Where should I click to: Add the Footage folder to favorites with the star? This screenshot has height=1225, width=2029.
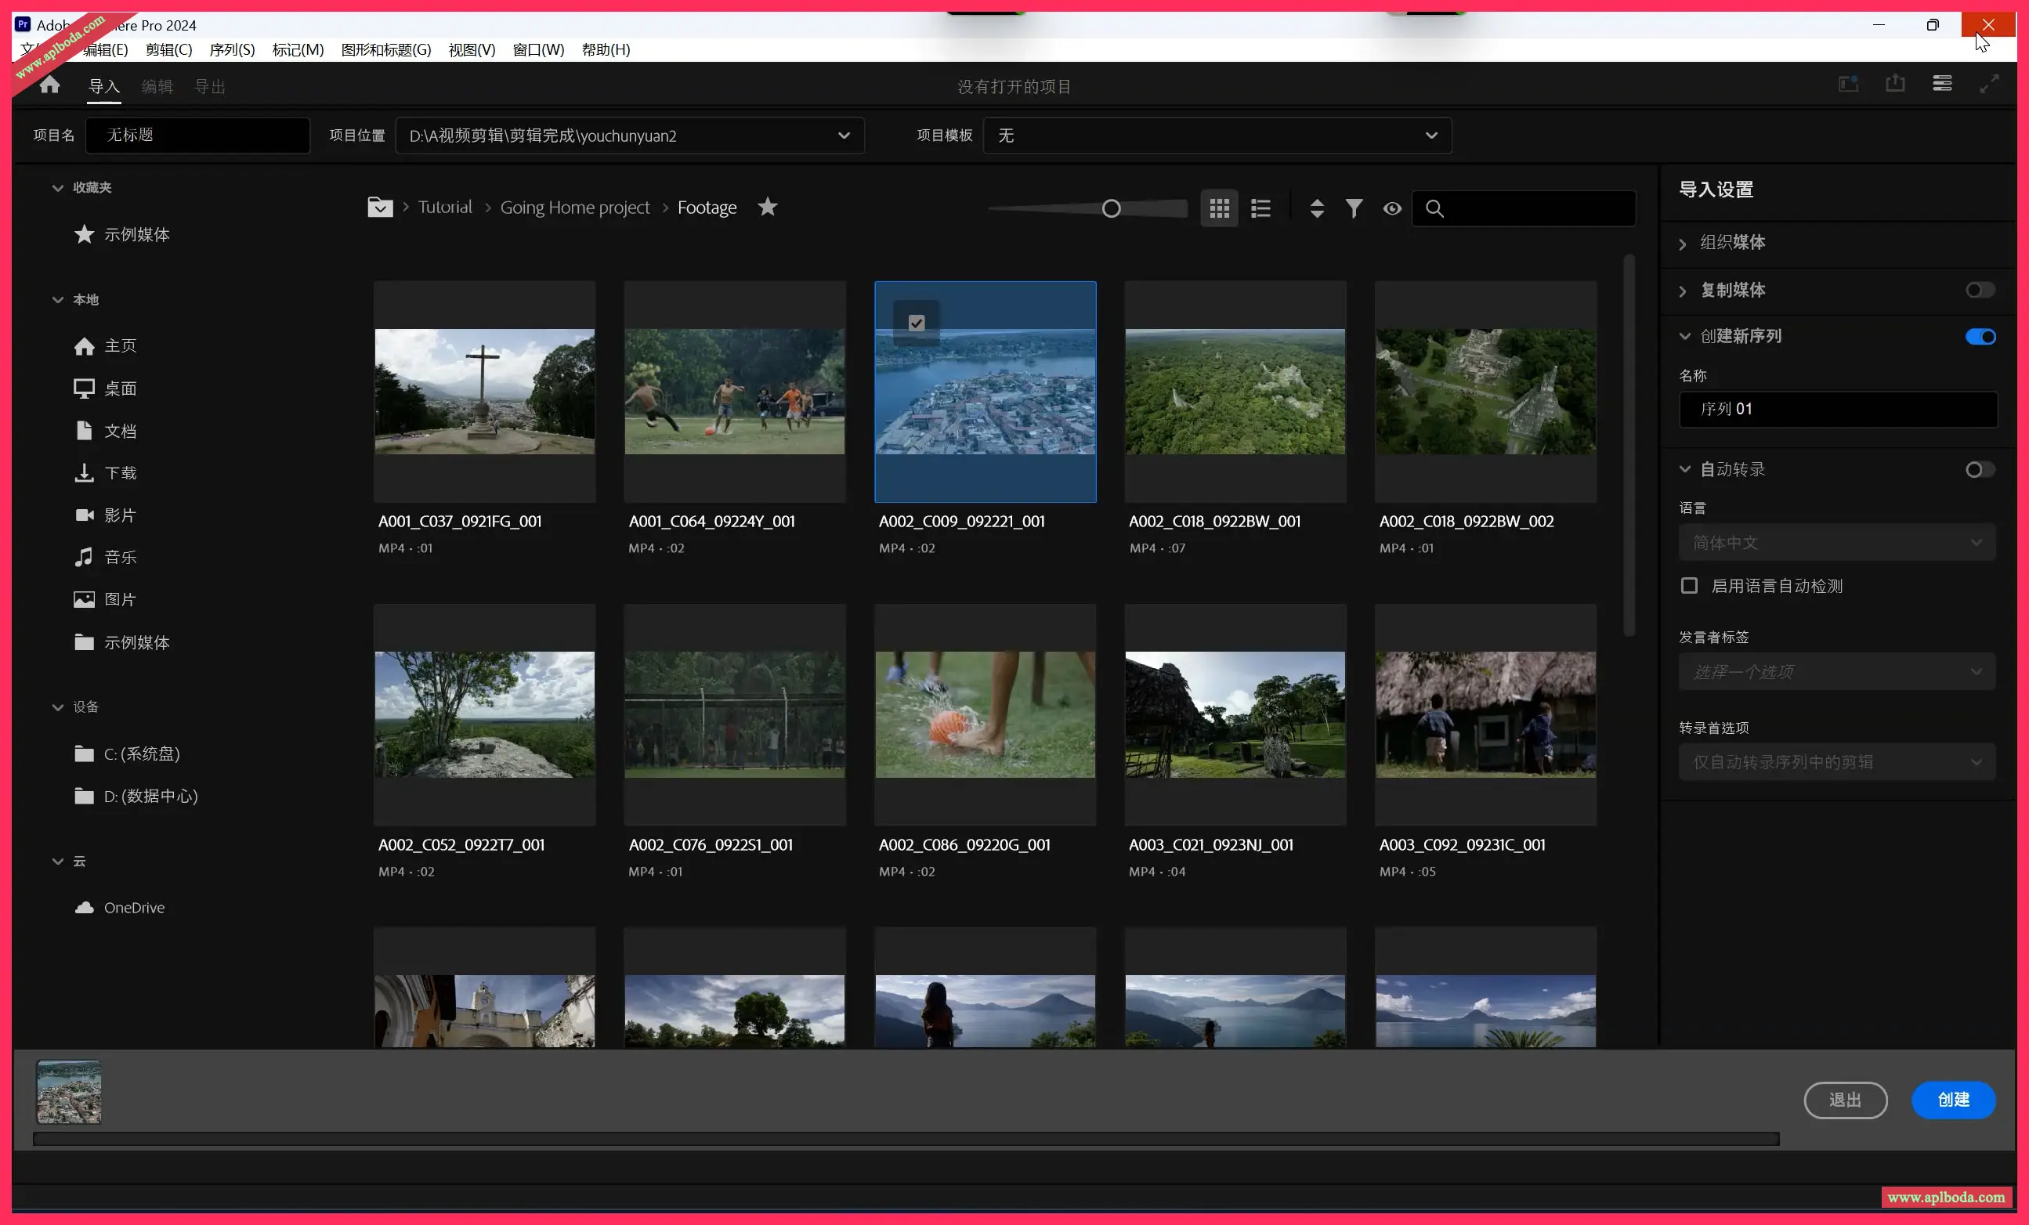768,207
